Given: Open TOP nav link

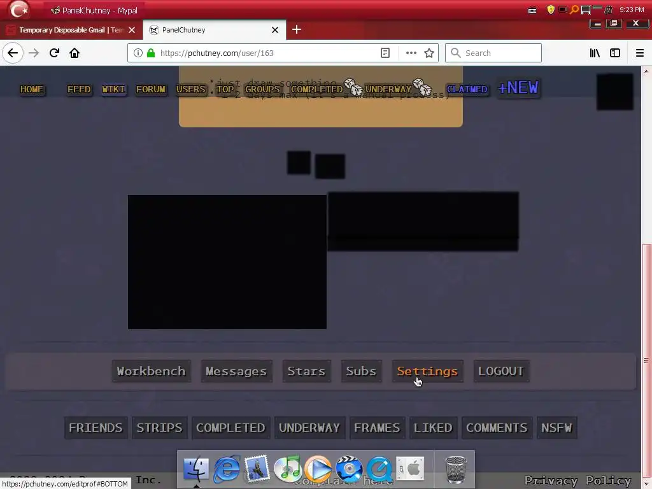Looking at the screenshot, I should [225, 89].
